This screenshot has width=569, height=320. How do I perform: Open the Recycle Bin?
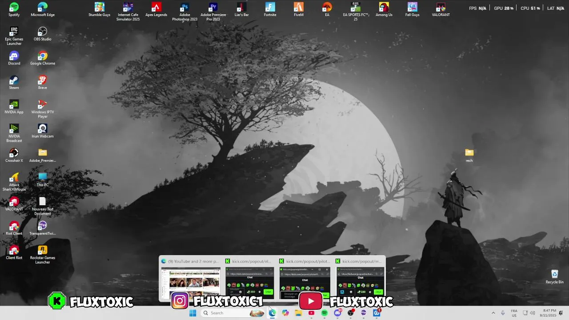coord(554,277)
